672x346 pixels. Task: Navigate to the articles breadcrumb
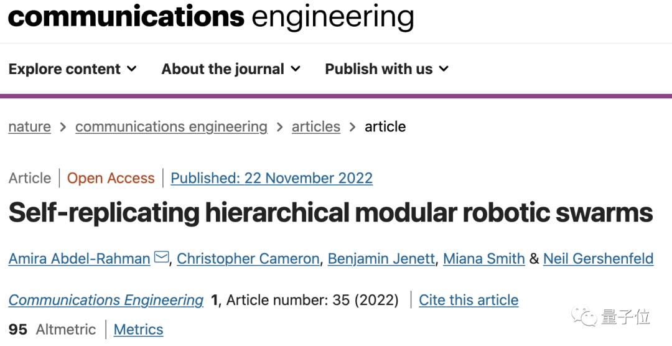pyautogui.click(x=316, y=127)
